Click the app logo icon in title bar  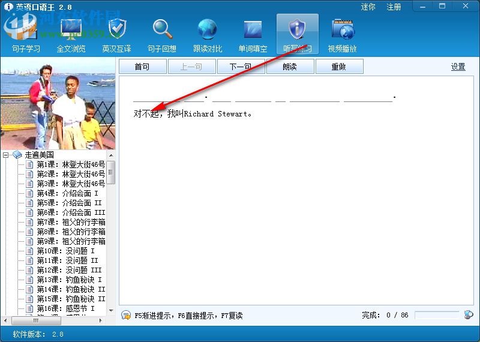pos(8,7)
